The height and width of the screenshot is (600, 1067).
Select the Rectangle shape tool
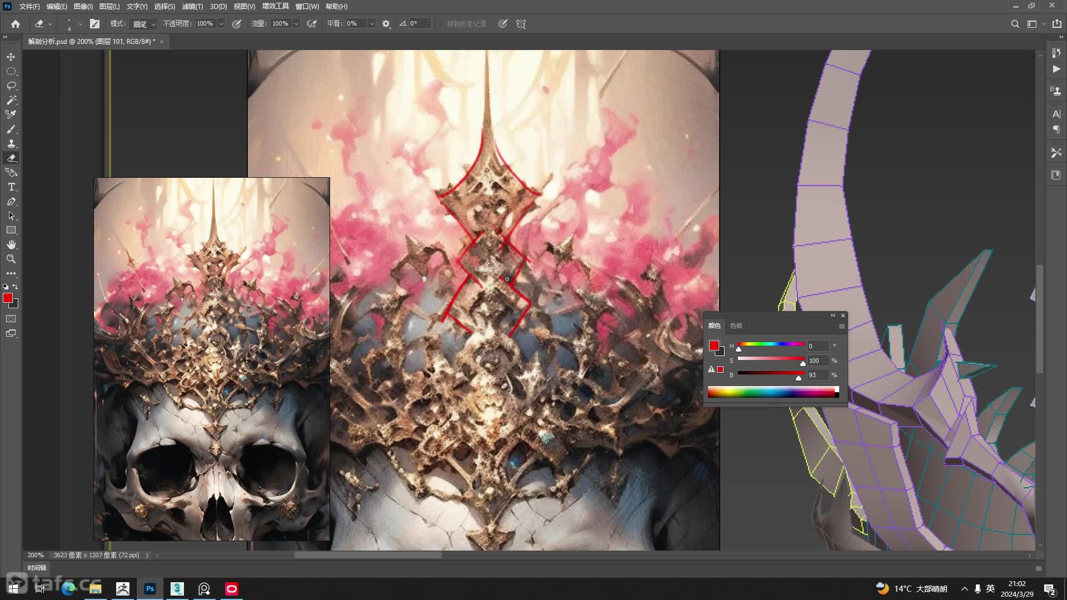11,230
